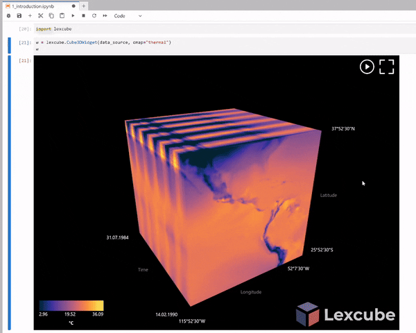Click the thermal colormap legend bar

point(71,306)
